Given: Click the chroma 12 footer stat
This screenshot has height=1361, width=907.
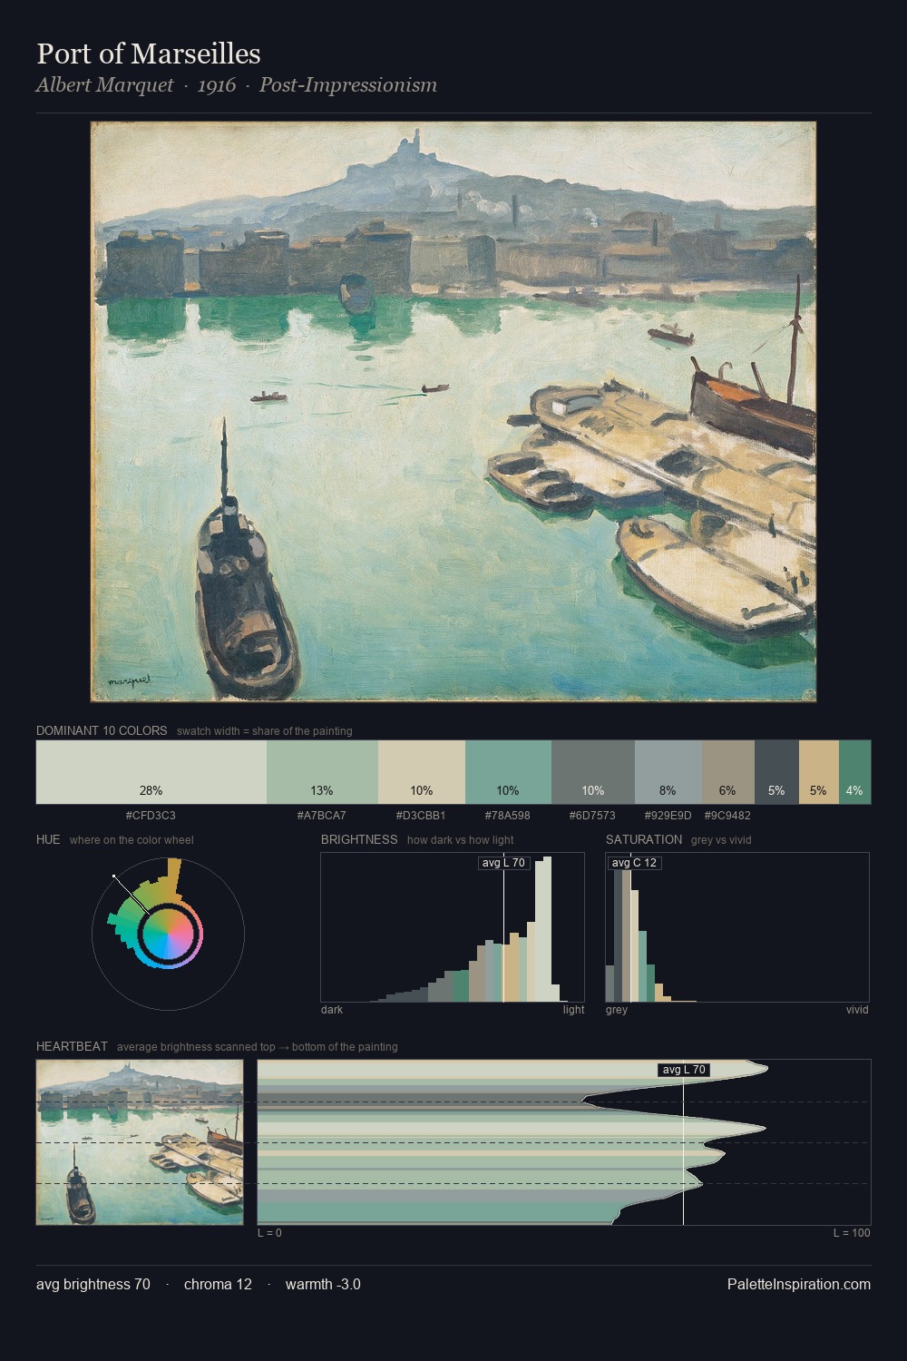Looking at the screenshot, I should pyautogui.click(x=218, y=1284).
